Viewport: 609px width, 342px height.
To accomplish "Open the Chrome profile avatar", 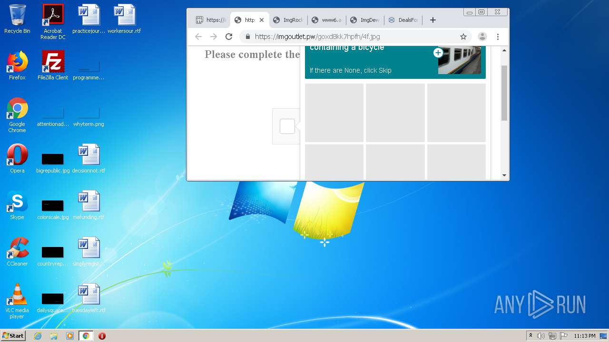I will point(482,37).
